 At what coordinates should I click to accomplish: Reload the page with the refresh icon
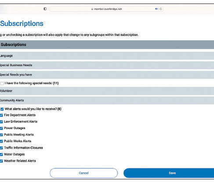(161, 9)
